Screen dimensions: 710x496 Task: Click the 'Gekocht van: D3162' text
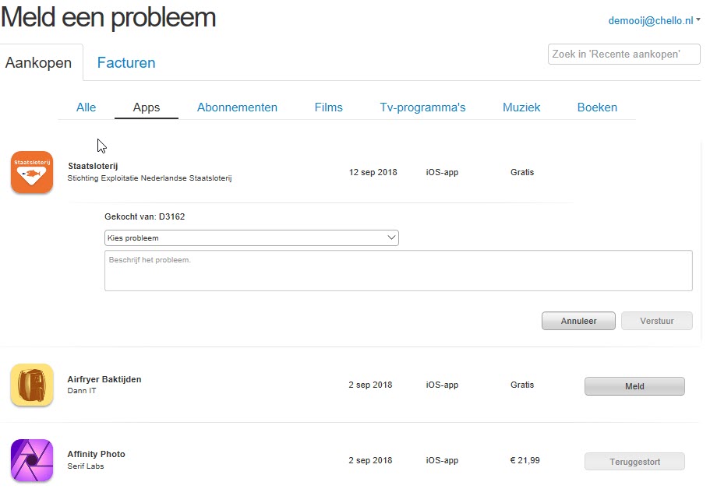tap(144, 216)
